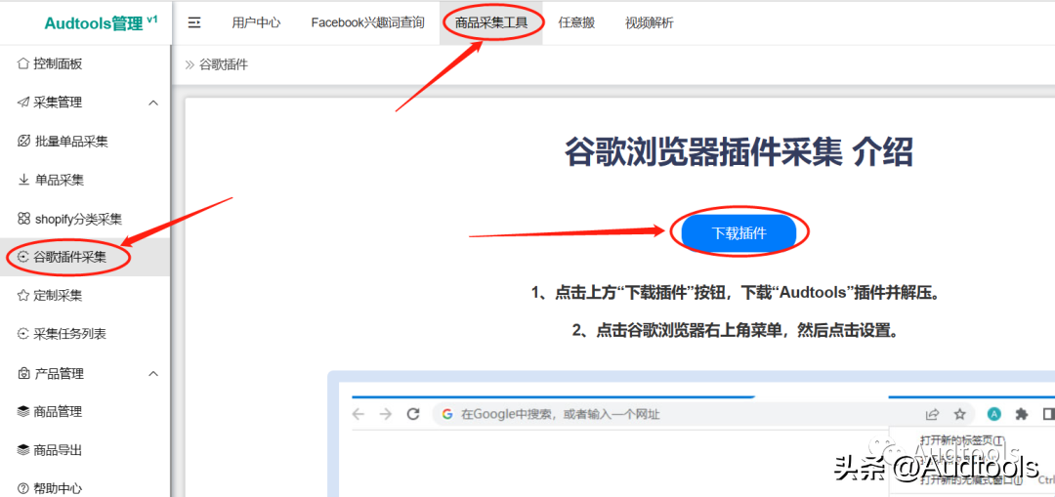Click the grid icon beside shopify分类采集
Image resolution: width=1055 pixels, height=497 pixels.
[x=23, y=219]
